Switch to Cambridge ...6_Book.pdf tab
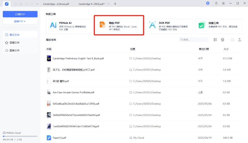Screen dimensions: 248x143 coord(56,4)
